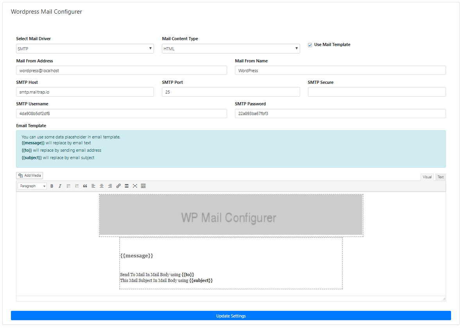Viewport: 462px width, 328px height.
Task: Click into the SMTP Port field
Action: (x=231, y=92)
